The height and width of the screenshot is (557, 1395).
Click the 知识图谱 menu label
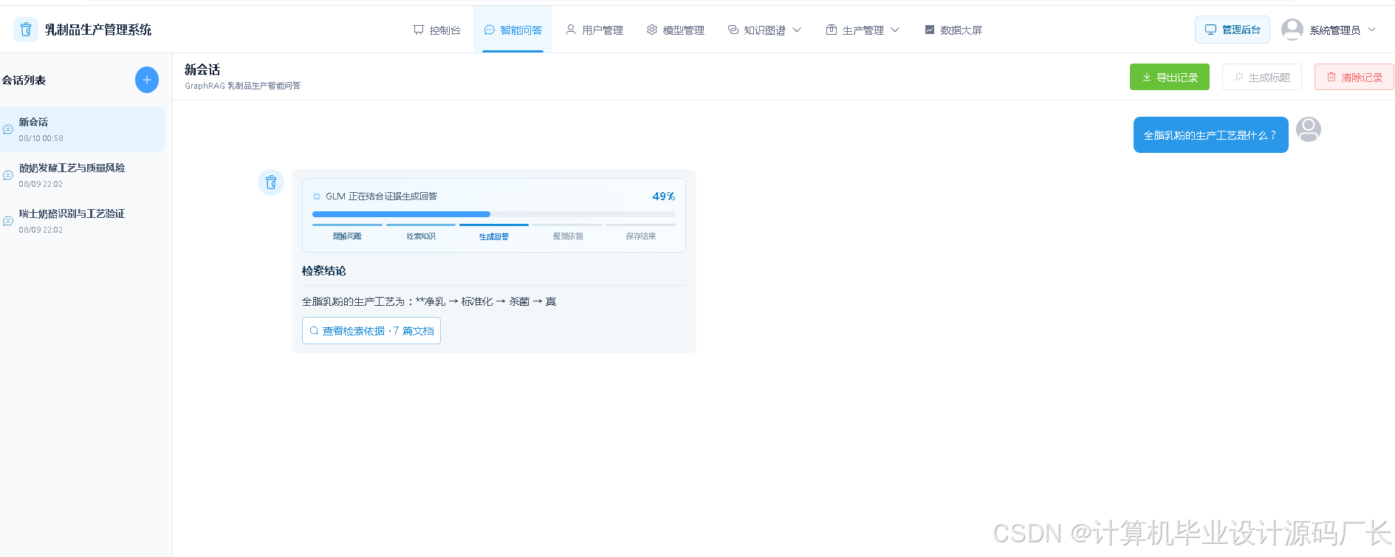(764, 30)
